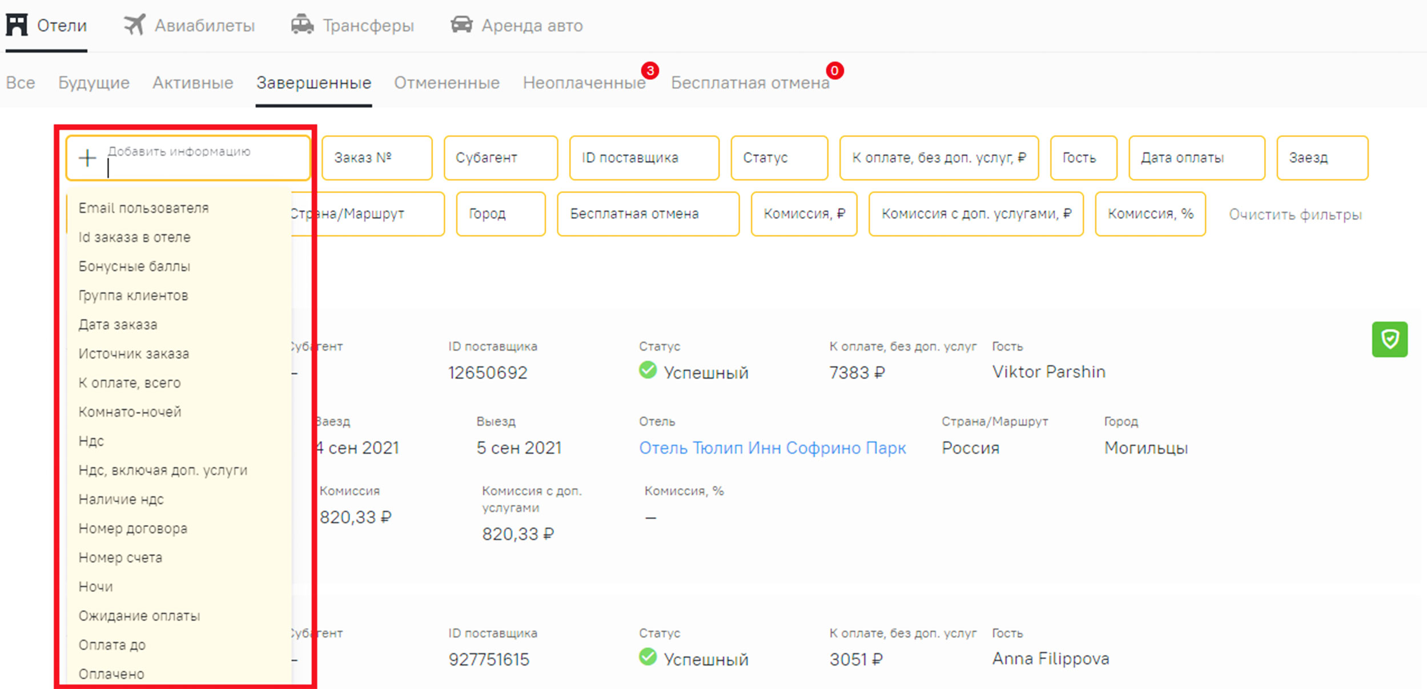Switch to the Отмененные tab
Screen dimensions: 1427x689
coord(447,83)
